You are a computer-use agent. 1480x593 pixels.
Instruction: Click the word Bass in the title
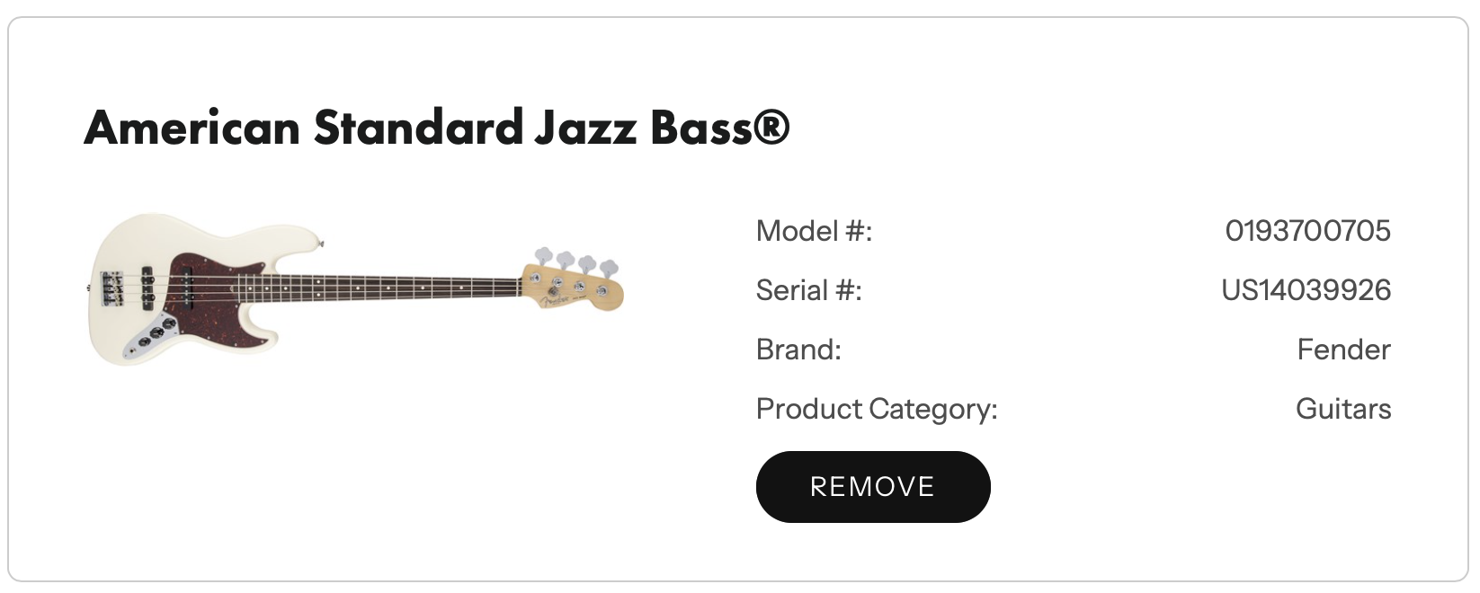pos(701,128)
